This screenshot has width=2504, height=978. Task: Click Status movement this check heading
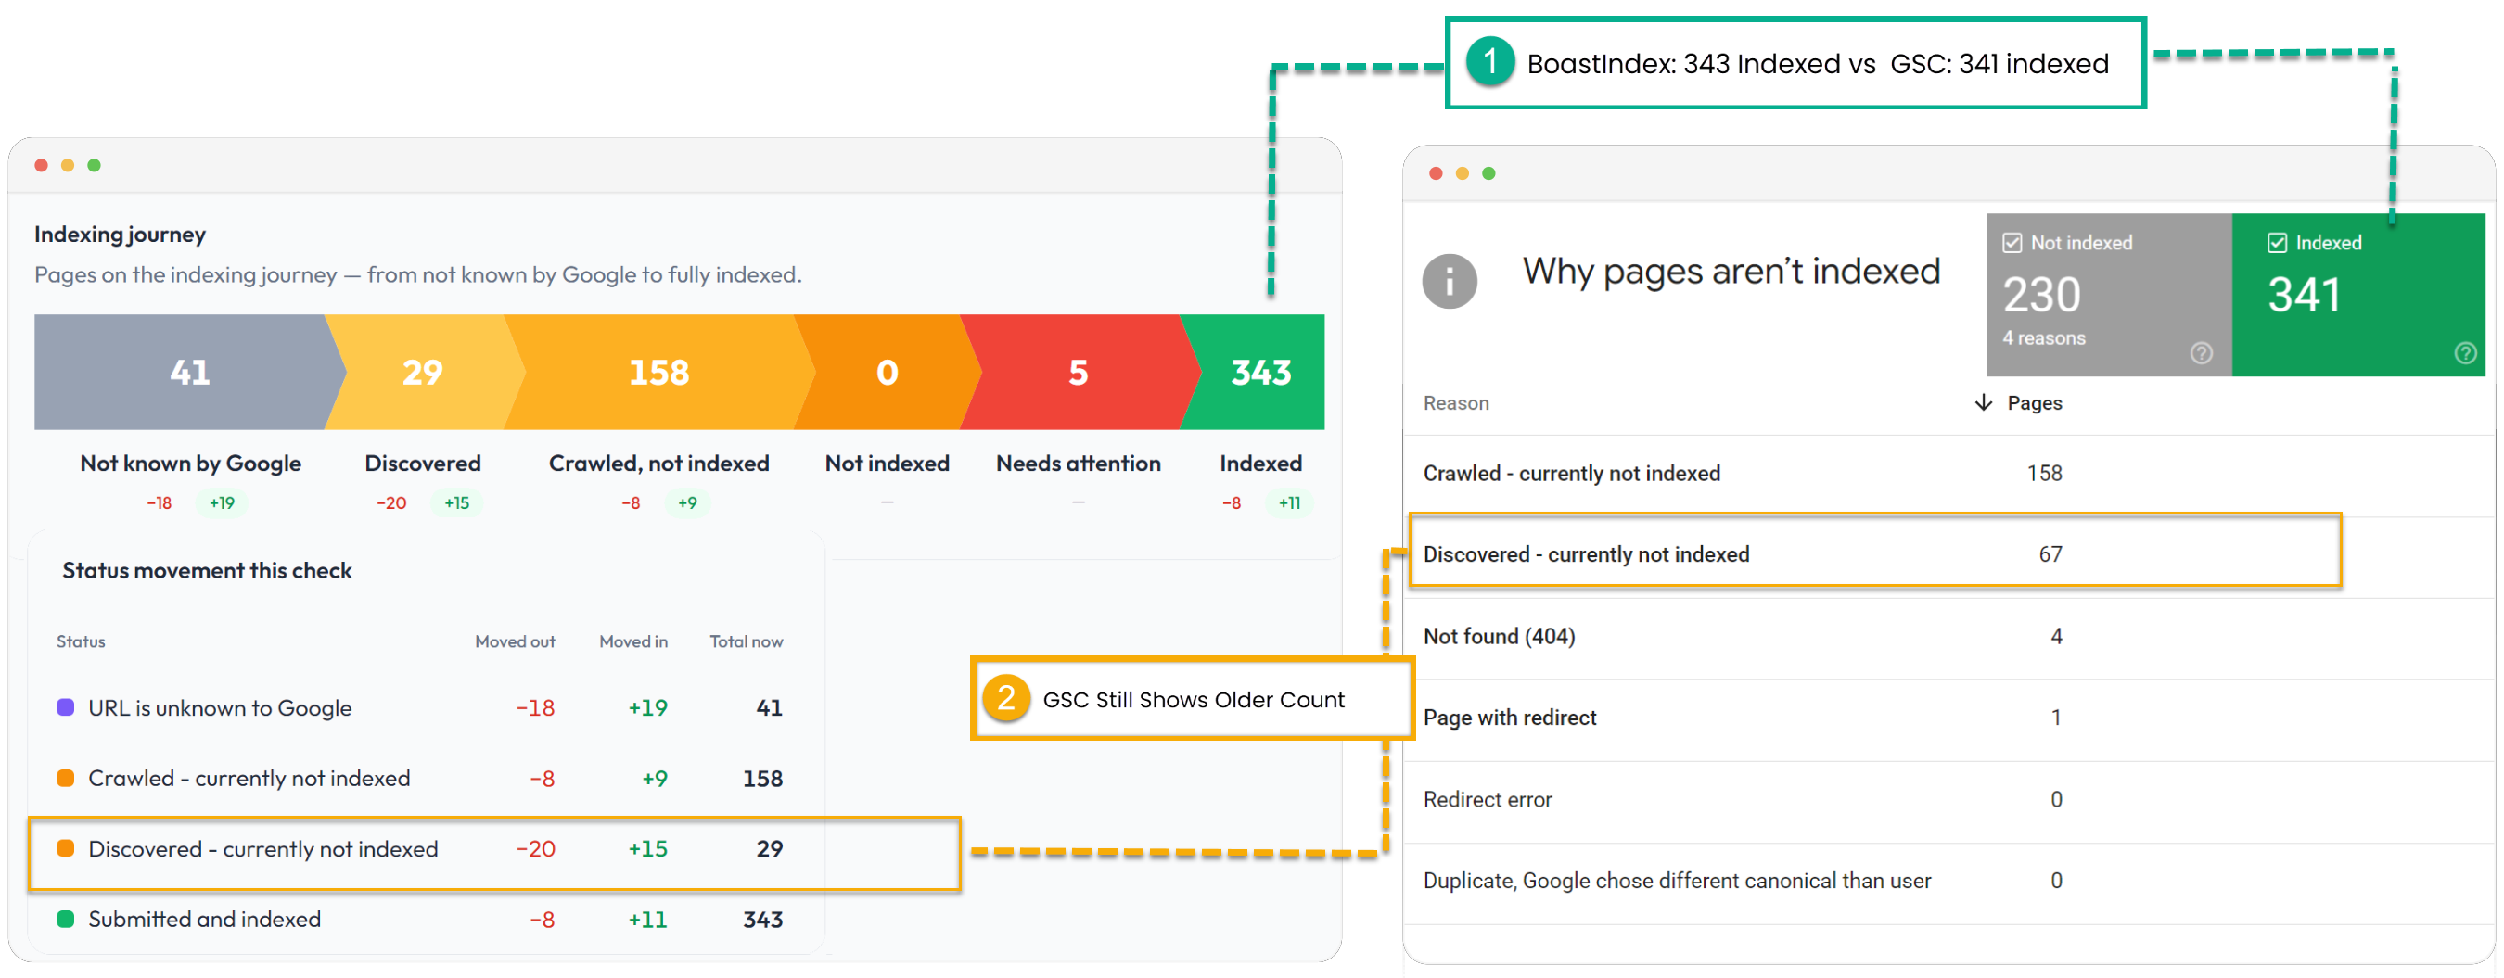click(x=207, y=571)
